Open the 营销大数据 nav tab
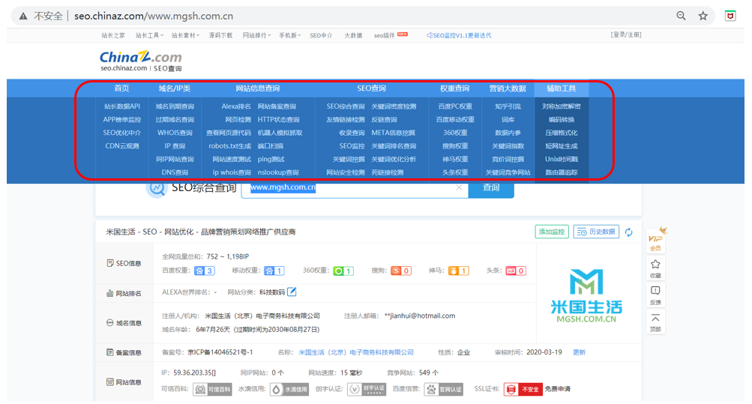752x404 pixels. 508,88
